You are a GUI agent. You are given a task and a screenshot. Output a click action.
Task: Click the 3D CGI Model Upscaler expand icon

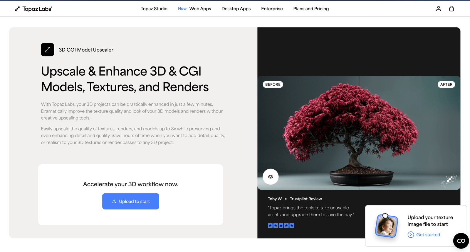tap(47, 50)
